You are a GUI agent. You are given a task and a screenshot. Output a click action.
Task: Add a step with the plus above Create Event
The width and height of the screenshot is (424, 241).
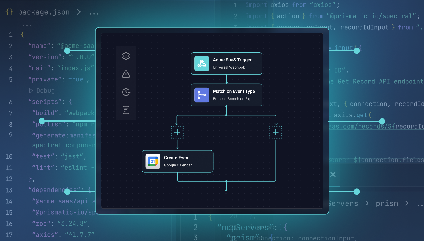(177, 132)
